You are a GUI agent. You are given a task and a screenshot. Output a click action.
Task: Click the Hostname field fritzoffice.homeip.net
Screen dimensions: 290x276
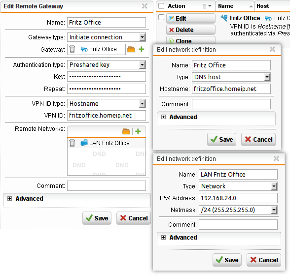tap(231, 89)
